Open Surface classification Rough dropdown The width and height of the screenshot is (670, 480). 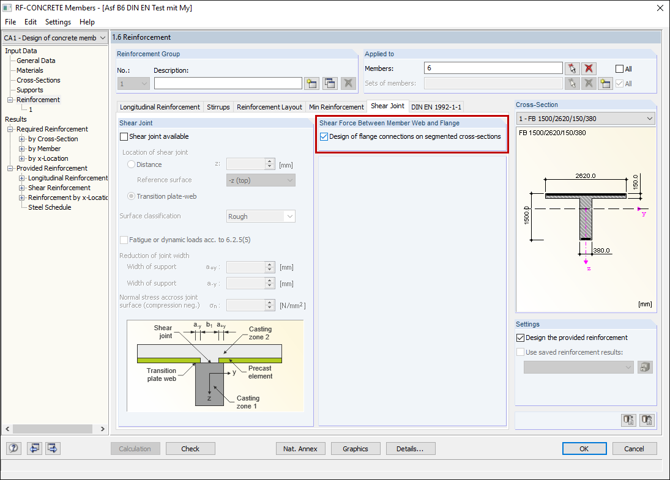coord(261,216)
